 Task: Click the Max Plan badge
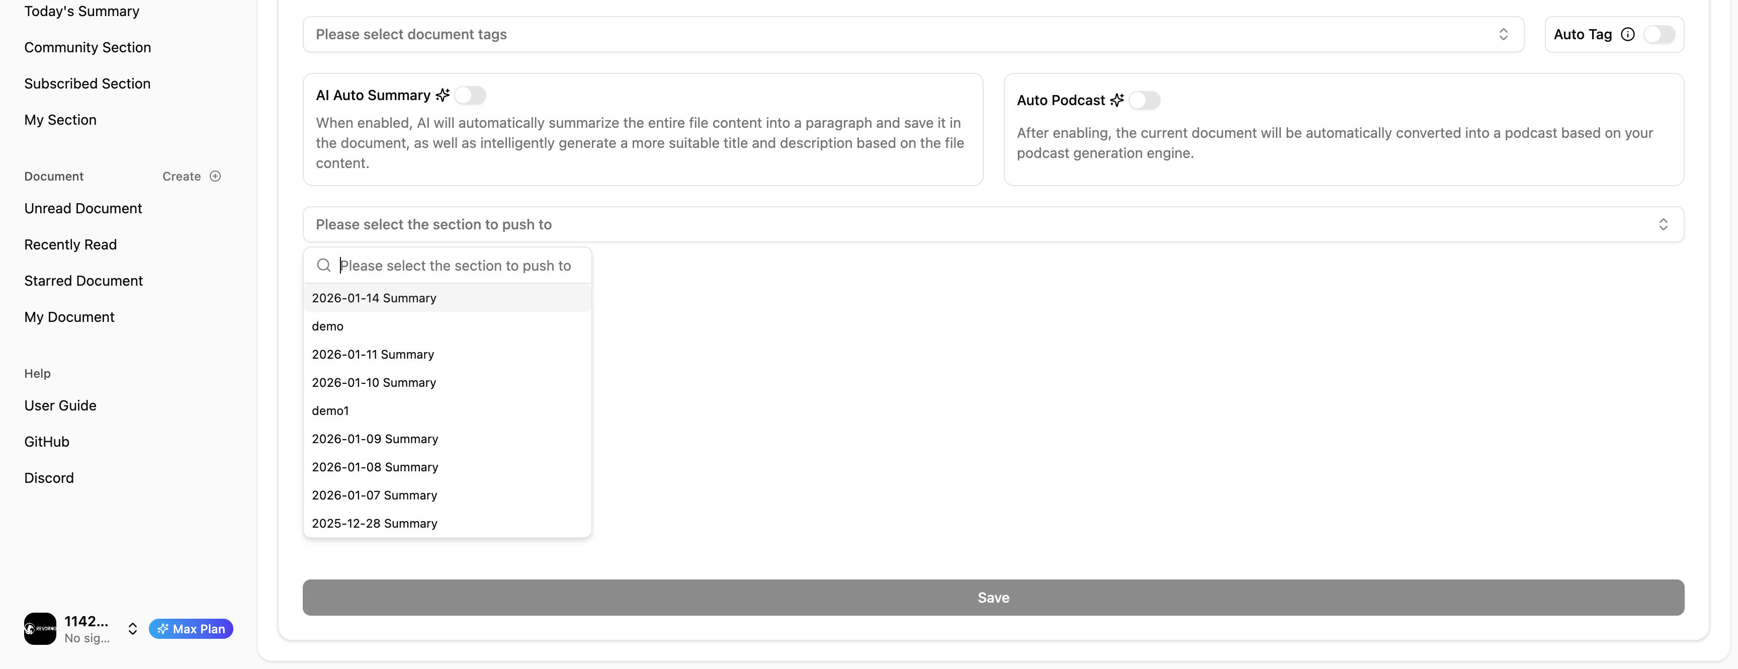pyautogui.click(x=191, y=628)
